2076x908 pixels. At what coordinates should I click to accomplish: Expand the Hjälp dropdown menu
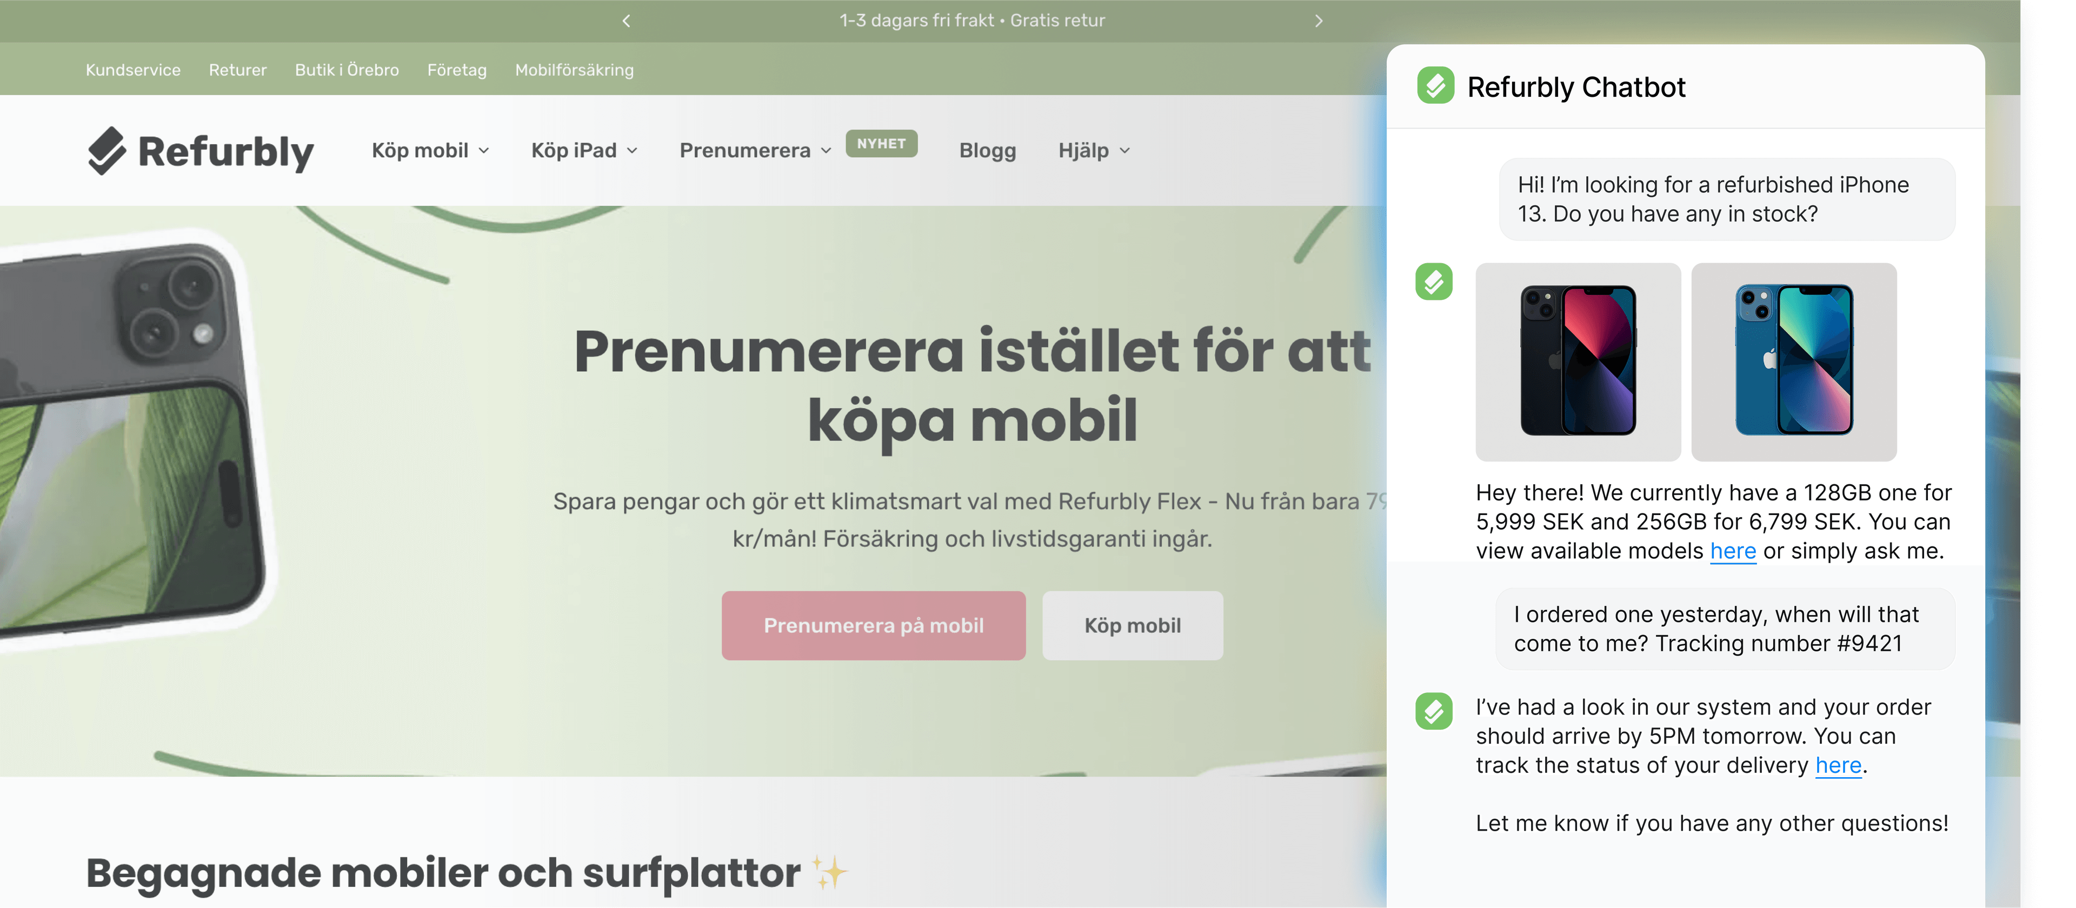click(1094, 151)
